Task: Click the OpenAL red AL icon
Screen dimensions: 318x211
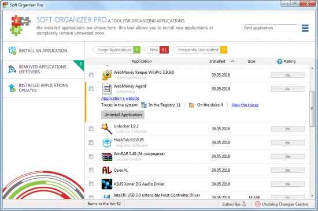Action: point(107,170)
